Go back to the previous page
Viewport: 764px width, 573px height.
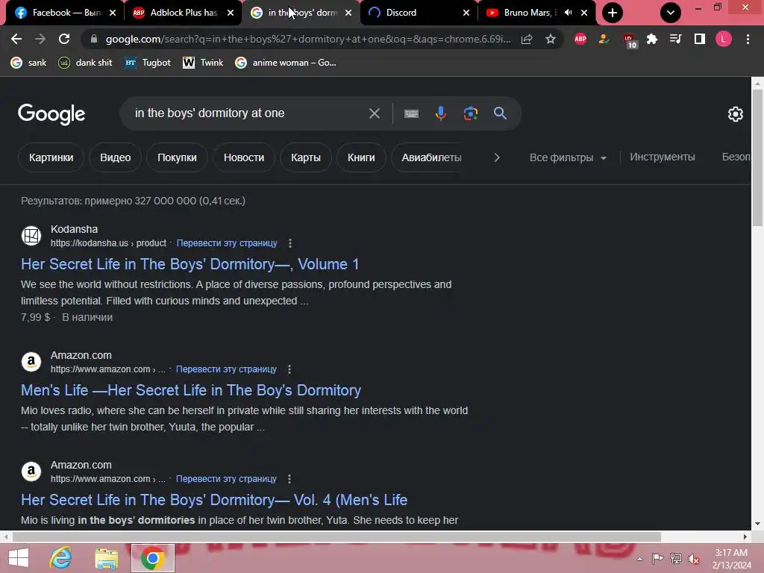pyautogui.click(x=16, y=39)
